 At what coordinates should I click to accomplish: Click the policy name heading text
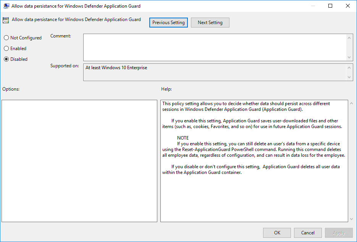(76, 19)
